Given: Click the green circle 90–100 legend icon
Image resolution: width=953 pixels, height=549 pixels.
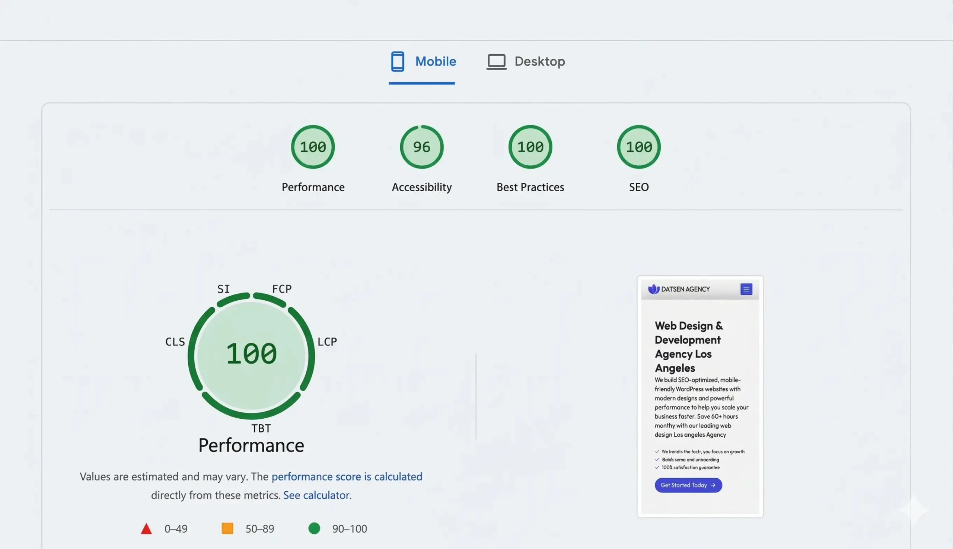Looking at the screenshot, I should coord(314,528).
